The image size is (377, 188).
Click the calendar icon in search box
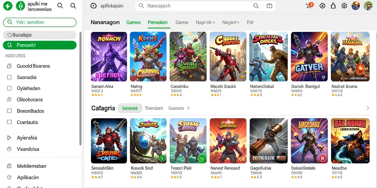tap(269, 6)
